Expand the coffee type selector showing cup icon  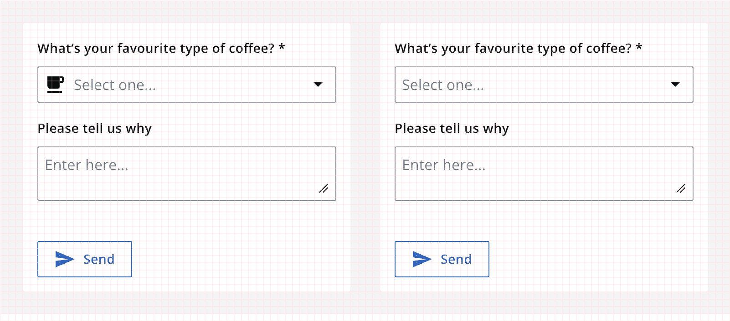186,85
